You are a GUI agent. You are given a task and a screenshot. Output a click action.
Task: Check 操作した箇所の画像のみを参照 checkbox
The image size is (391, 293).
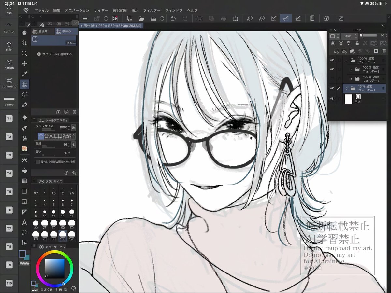(x=38, y=162)
